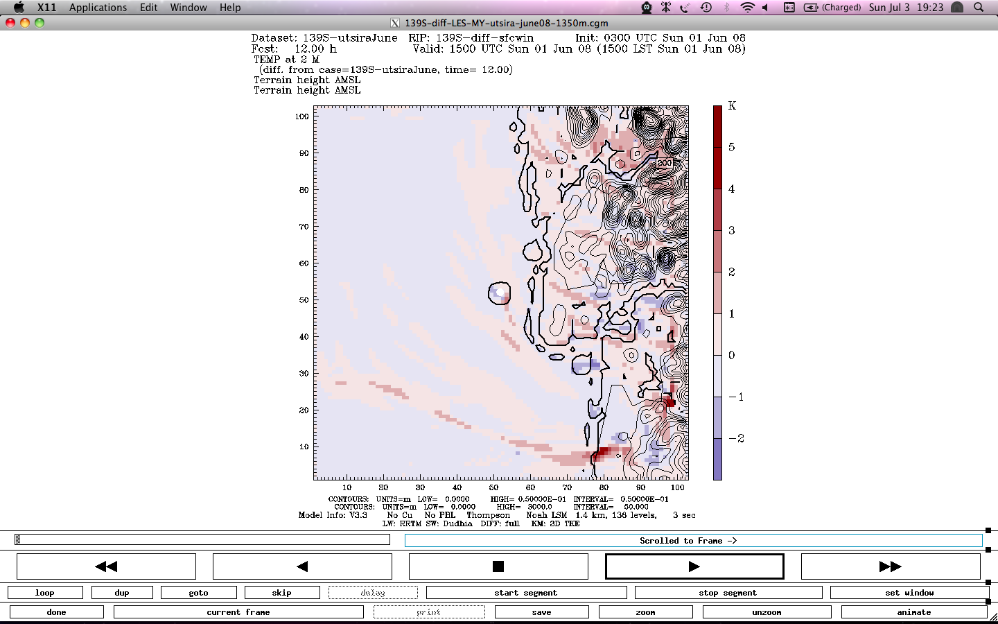
Task: Click the blue color bar segment at bottom
Action: pyautogui.click(x=718, y=459)
